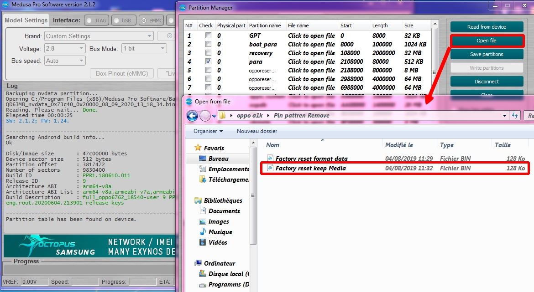The height and width of the screenshot is (292, 534).
Task: Open the Vidéos library
Action: [218, 242]
